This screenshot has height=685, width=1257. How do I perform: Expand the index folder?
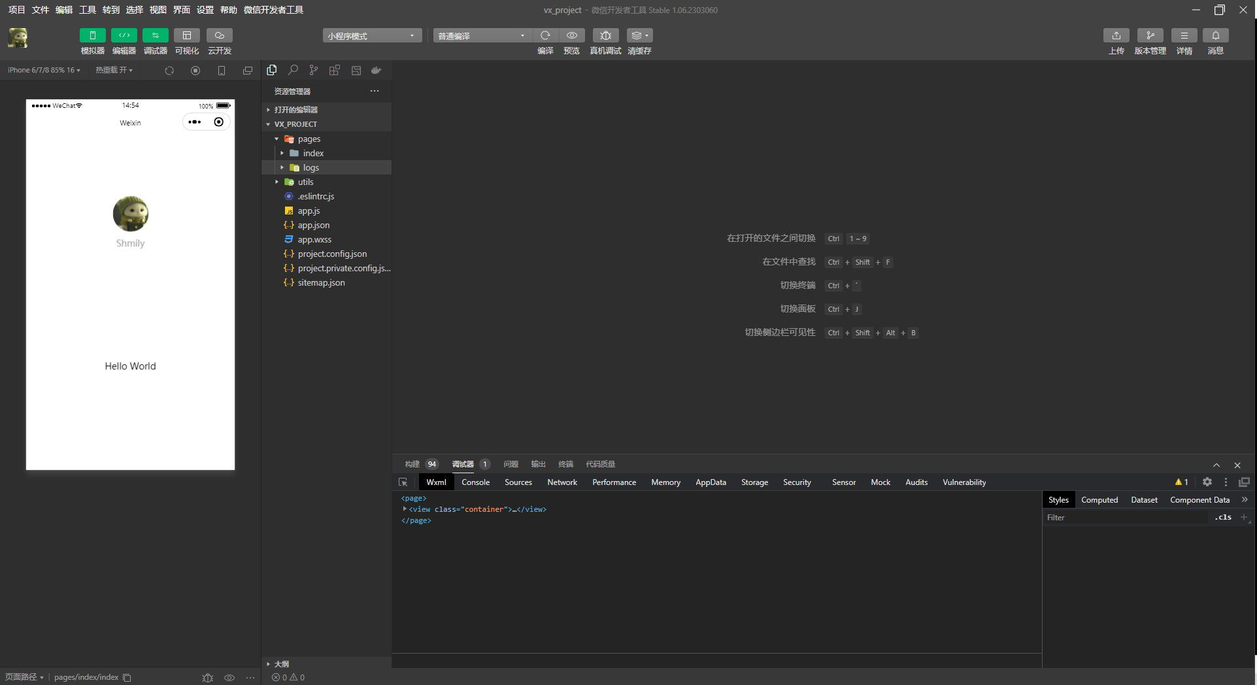(x=327, y=154)
